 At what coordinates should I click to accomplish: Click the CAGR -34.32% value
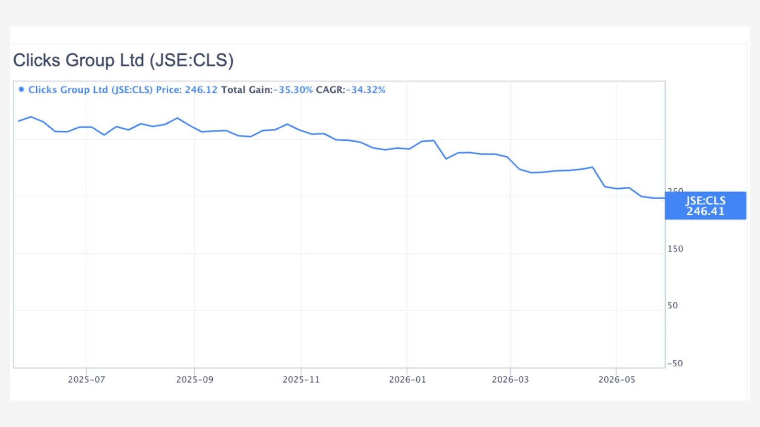point(366,89)
